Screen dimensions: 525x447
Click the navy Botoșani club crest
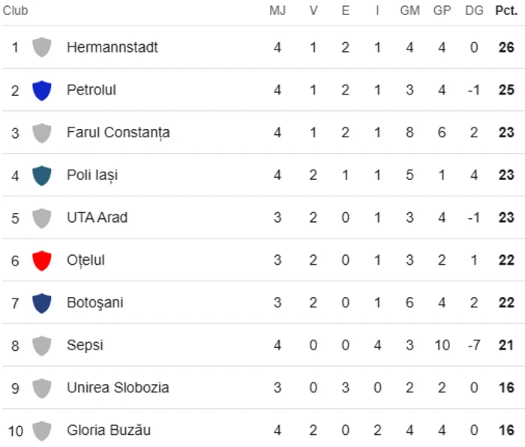tap(42, 303)
